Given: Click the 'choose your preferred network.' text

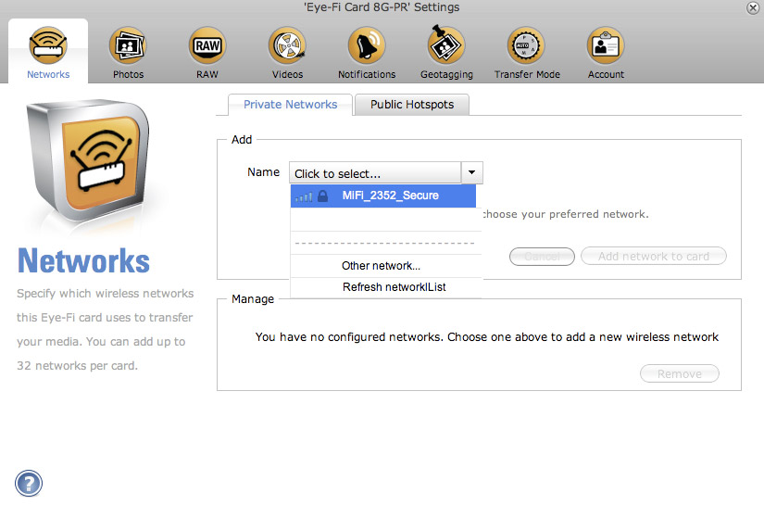Looking at the screenshot, I should click(565, 214).
